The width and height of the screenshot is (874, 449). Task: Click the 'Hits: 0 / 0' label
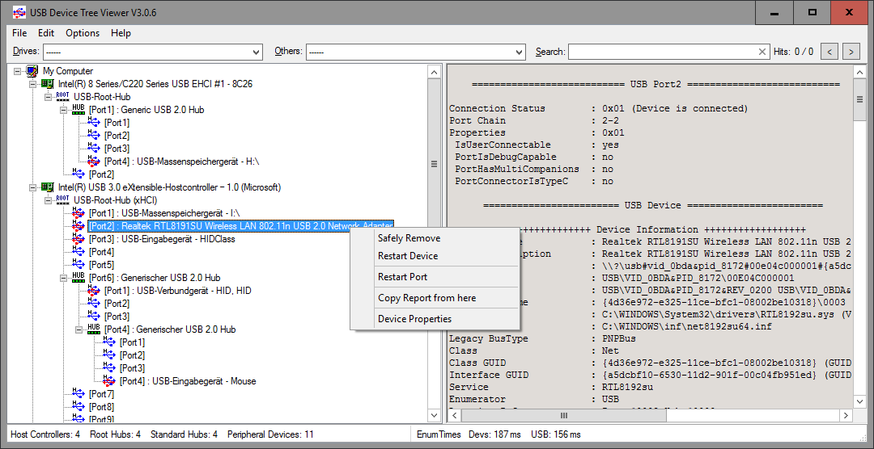point(793,52)
